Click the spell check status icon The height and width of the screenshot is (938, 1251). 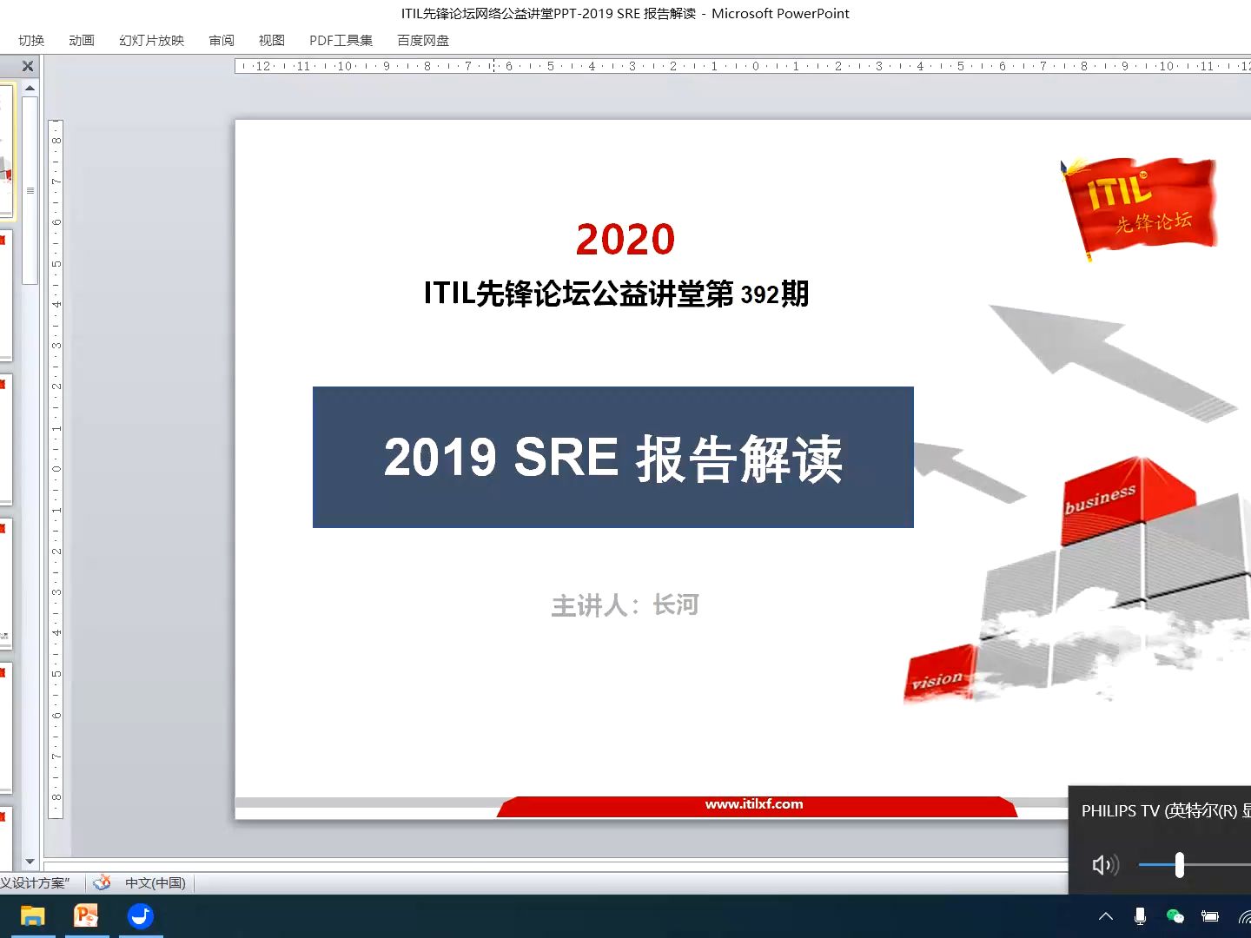point(103,882)
